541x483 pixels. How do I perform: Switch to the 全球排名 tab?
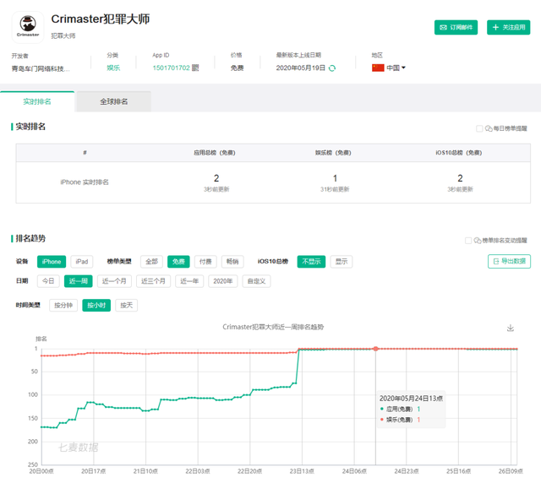pyautogui.click(x=113, y=101)
